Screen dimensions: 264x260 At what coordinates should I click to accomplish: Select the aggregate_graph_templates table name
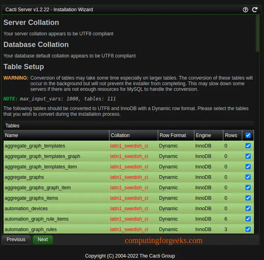pyautogui.click(x=35, y=146)
